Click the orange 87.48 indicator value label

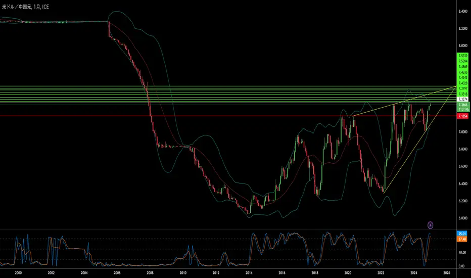(x=462, y=239)
